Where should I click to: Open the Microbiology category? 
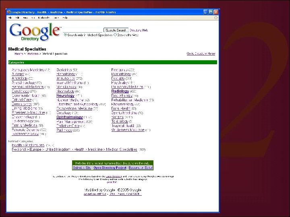pos(66,87)
